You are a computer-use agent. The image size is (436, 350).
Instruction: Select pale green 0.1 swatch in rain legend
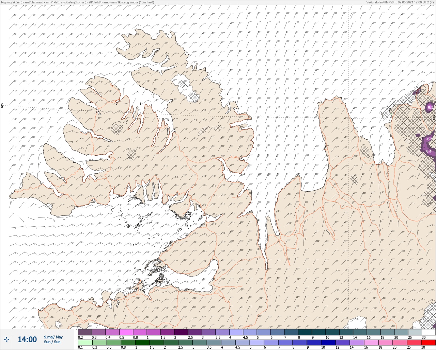coord(85,342)
